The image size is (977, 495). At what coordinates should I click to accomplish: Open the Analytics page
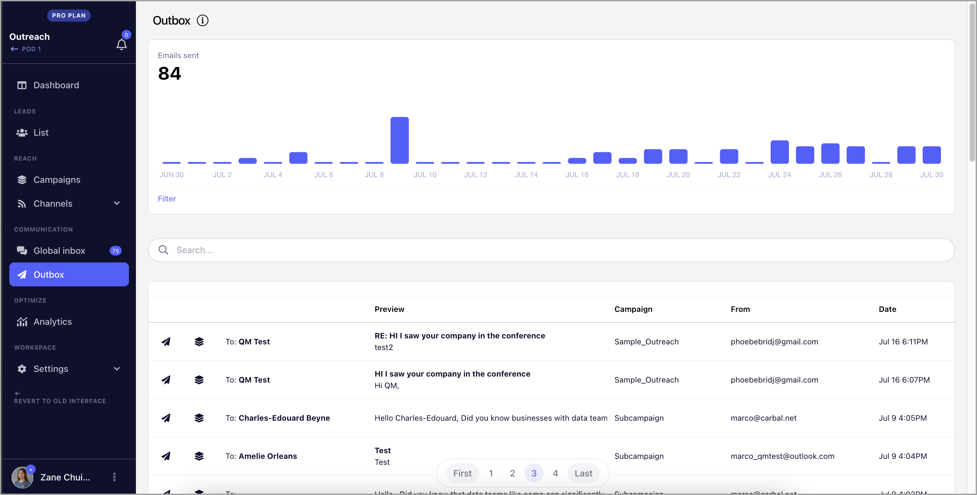[x=69, y=321]
